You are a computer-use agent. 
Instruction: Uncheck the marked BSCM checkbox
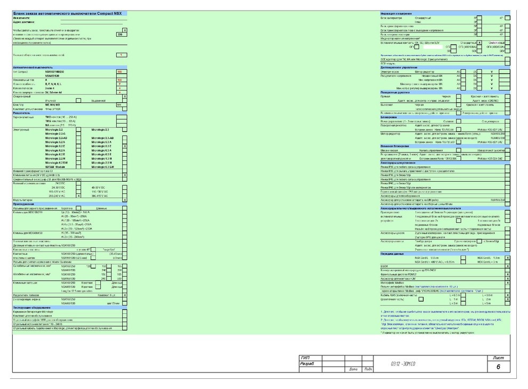pyautogui.click(x=507, y=266)
